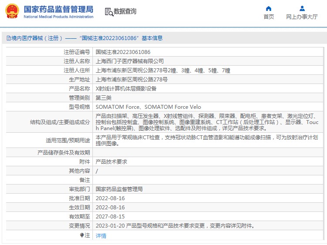Image resolution: width=327 pixels, height=245 pixels.
Task: Click SOMATOM Force model specification value
Action: [148, 107]
